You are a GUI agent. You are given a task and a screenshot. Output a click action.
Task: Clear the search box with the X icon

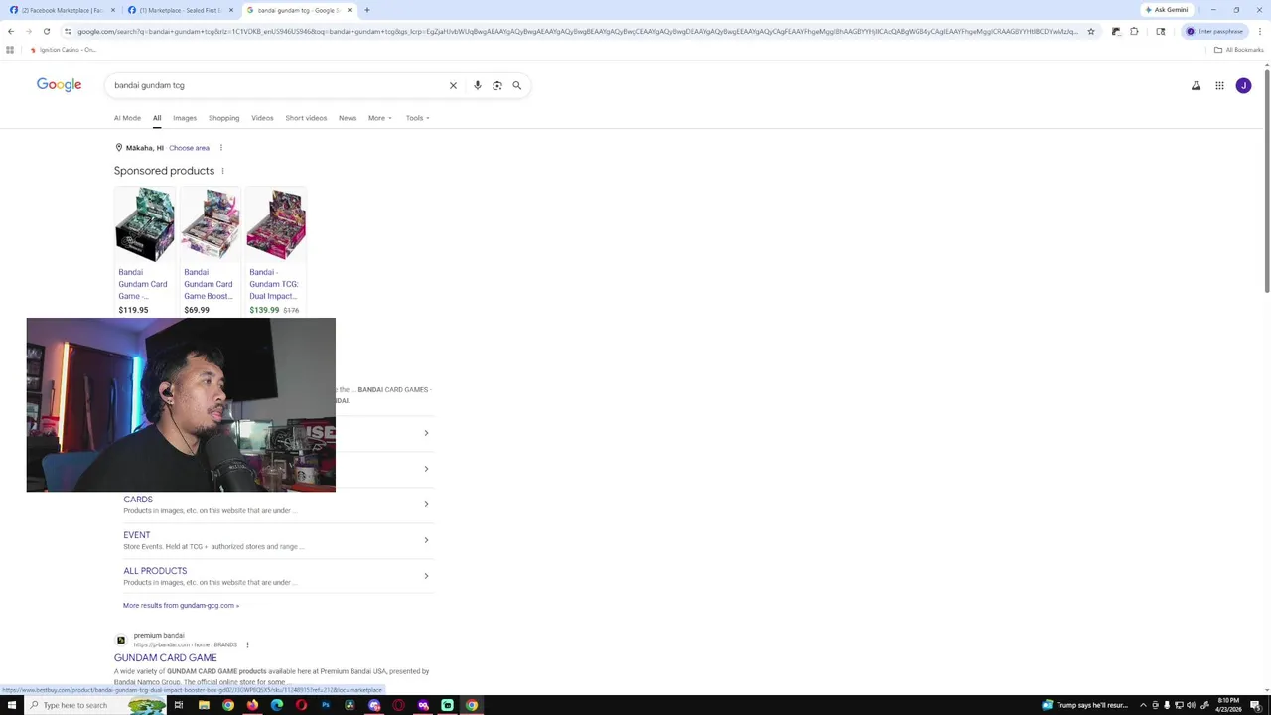(x=453, y=85)
